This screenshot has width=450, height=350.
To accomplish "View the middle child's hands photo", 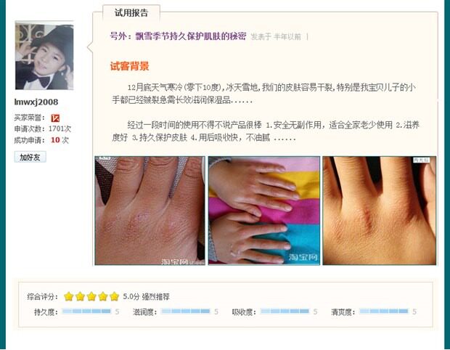I will pos(264,211).
